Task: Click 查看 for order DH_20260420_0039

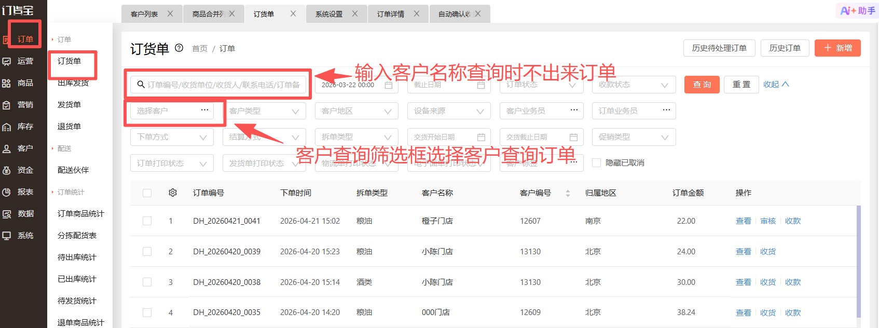Action: click(x=744, y=252)
